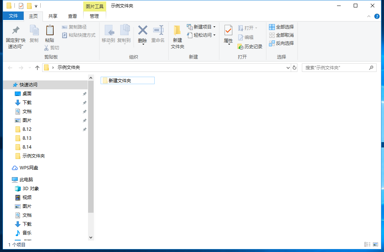Viewport: 384px width, 252px height.
Task: Click the pin icon next to 桌面
Action: click(84, 94)
